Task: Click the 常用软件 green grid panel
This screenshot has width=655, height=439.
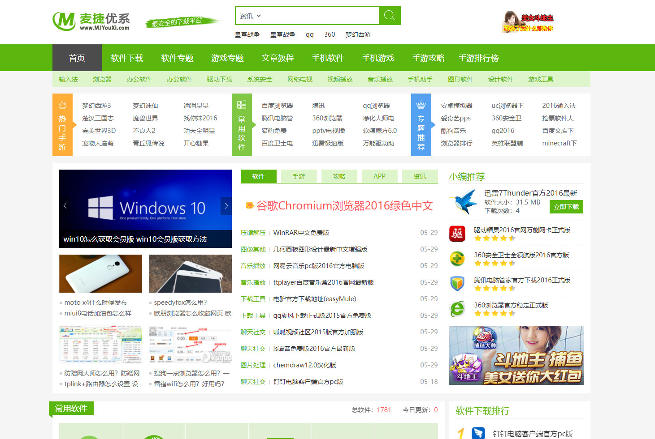Action: (242, 125)
